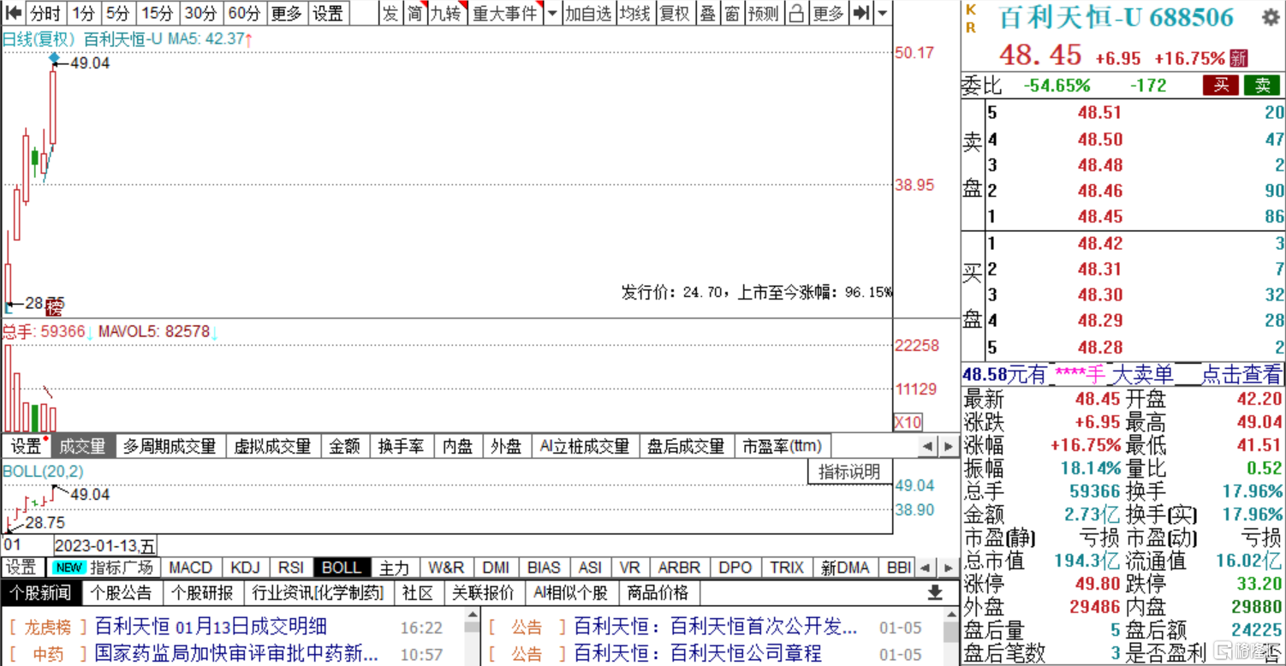This screenshot has height=666, width=1286.
Task: Select the 15分 period
Action: [157, 13]
